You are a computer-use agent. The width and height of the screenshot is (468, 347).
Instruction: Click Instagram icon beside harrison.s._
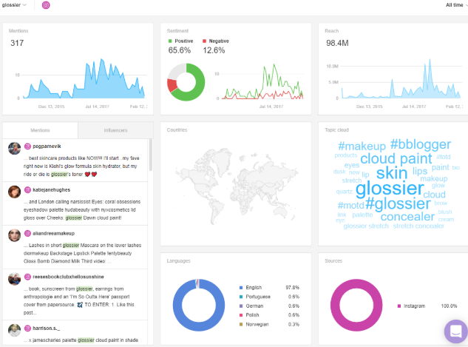27,329
